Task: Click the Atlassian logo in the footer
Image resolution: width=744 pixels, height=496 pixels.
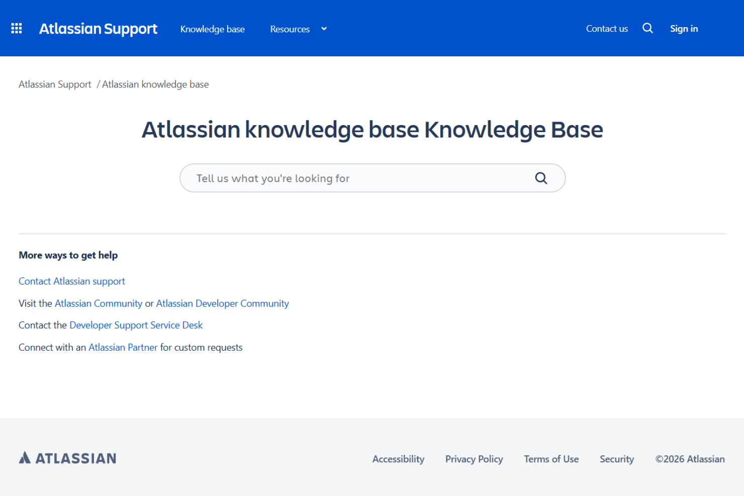Action: pos(67,458)
